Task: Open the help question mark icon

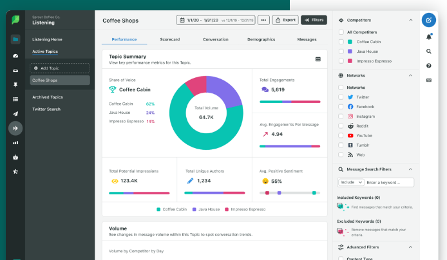Action: pos(429,66)
